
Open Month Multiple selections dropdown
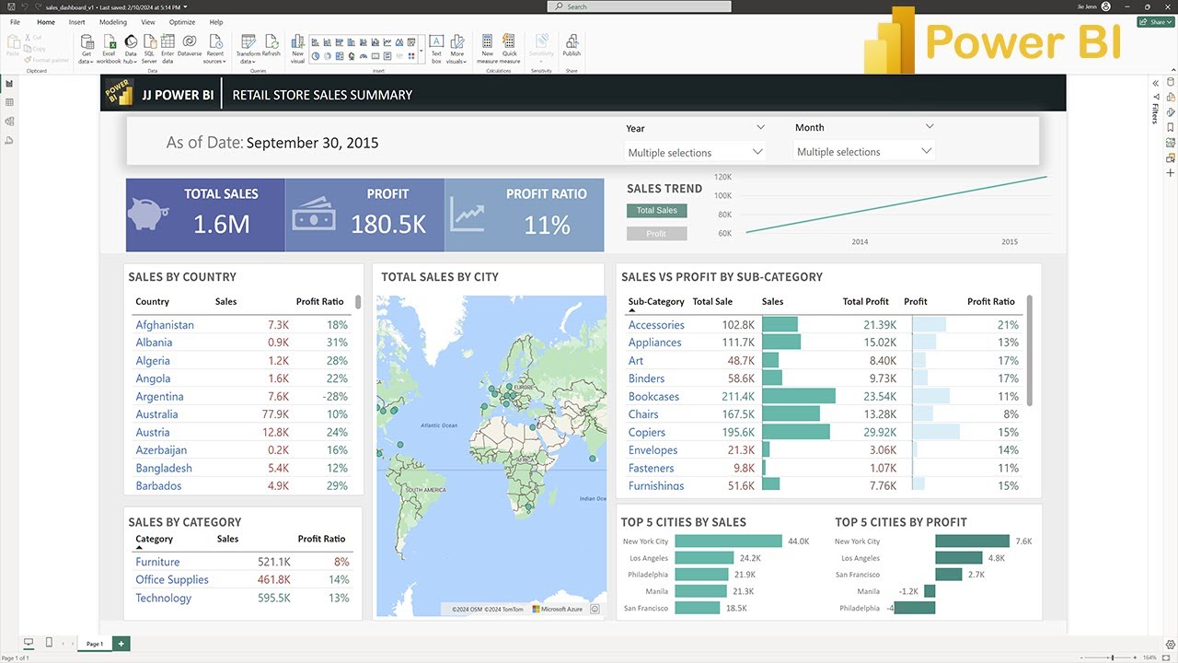tap(864, 151)
